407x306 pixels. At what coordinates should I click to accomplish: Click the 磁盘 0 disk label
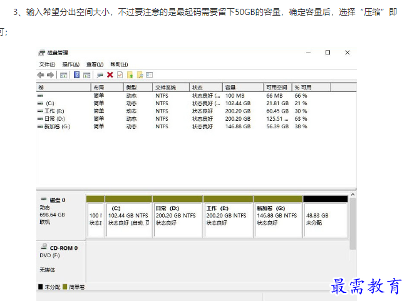pos(58,200)
